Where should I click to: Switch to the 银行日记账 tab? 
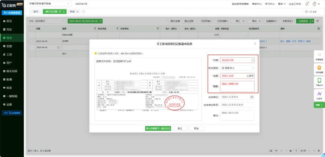coord(51,12)
